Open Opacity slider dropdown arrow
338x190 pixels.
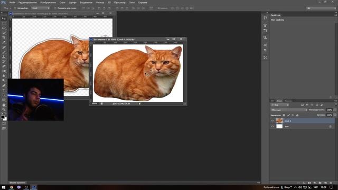335,110
